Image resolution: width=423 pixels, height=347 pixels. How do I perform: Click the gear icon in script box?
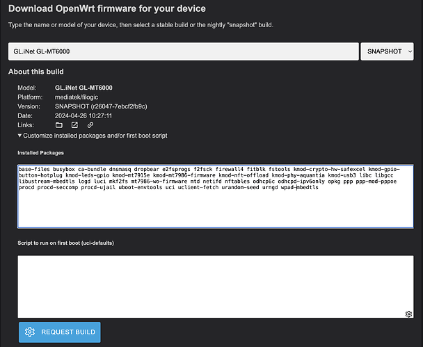[x=408, y=314]
